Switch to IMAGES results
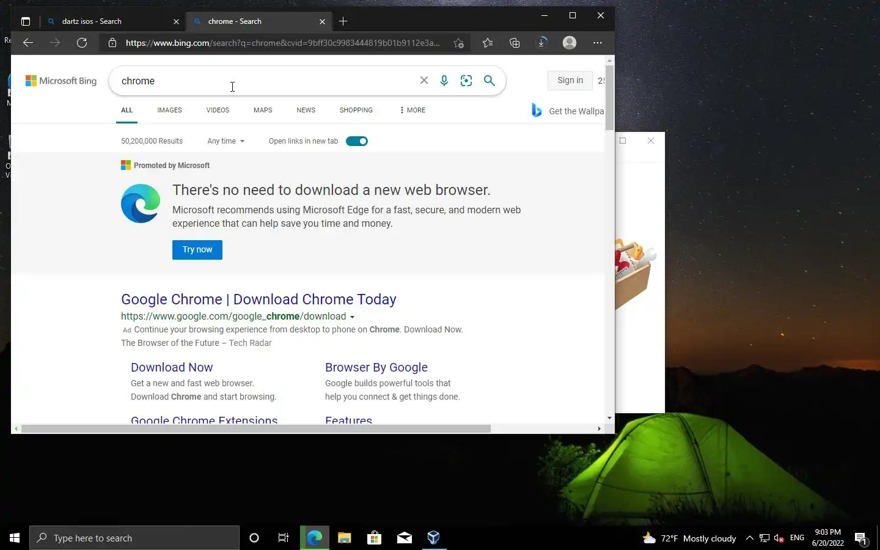880x550 pixels. [x=169, y=110]
